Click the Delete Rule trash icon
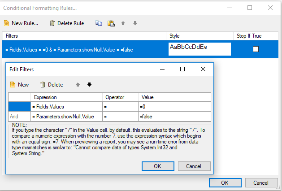 (x=52, y=23)
